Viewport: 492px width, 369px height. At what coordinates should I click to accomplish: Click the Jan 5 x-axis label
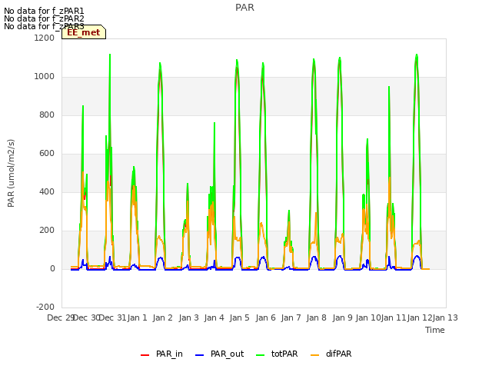coord(240,317)
